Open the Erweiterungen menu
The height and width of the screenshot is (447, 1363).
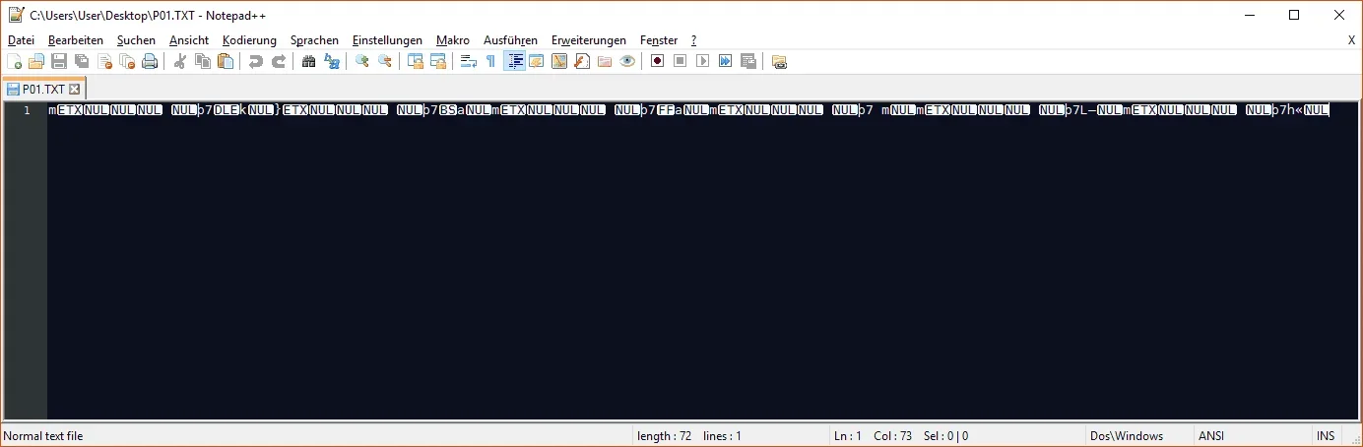pyautogui.click(x=589, y=40)
